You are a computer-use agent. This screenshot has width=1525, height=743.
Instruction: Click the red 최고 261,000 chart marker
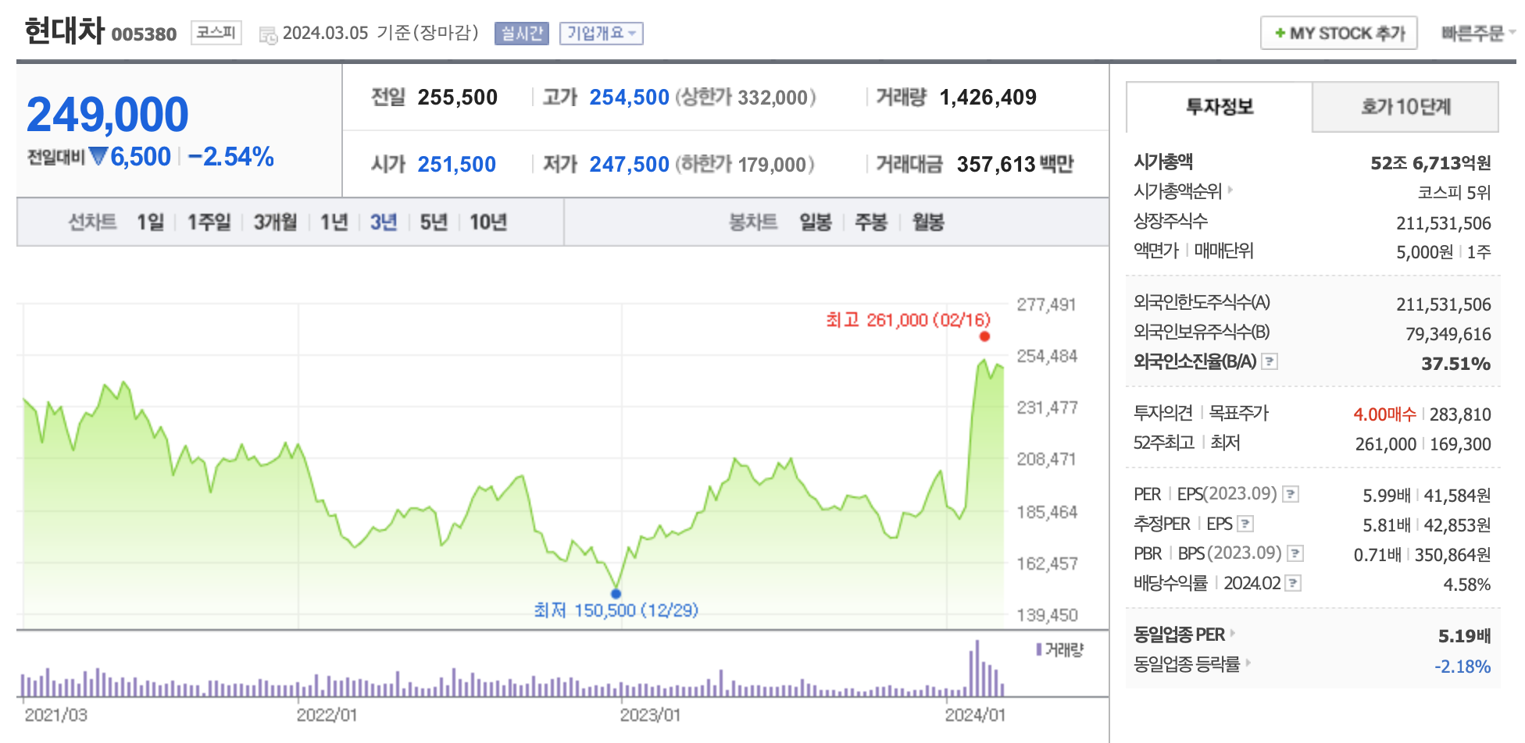pyautogui.click(x=984, y=336)
